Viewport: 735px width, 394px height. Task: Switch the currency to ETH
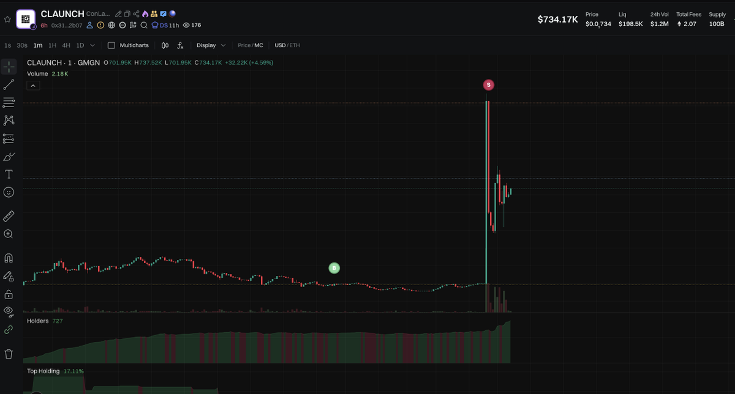[295, 45]
